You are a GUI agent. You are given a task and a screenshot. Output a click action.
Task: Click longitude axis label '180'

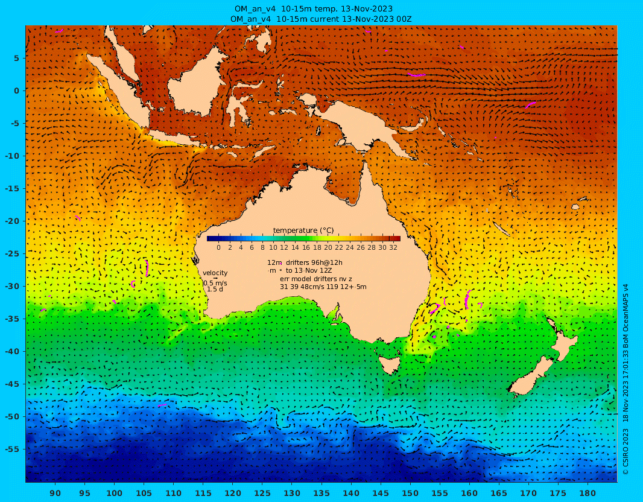click(588, 493)
